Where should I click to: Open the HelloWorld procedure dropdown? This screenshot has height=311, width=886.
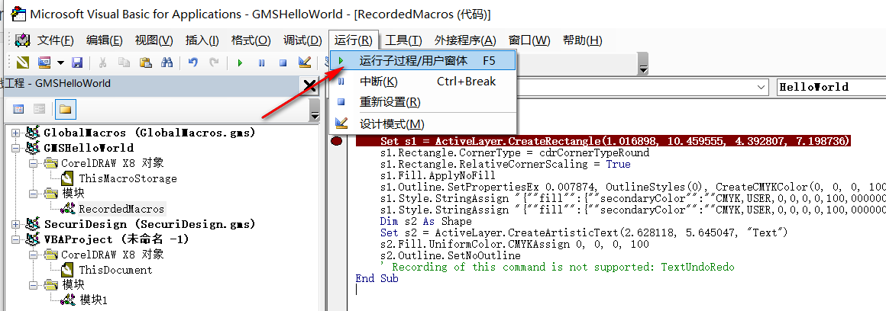[x=831, y=88]
